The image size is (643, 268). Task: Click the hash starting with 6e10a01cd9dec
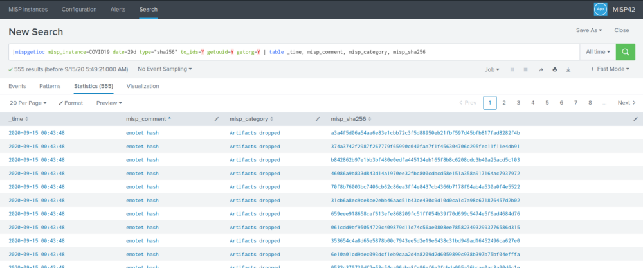(425, 255)
